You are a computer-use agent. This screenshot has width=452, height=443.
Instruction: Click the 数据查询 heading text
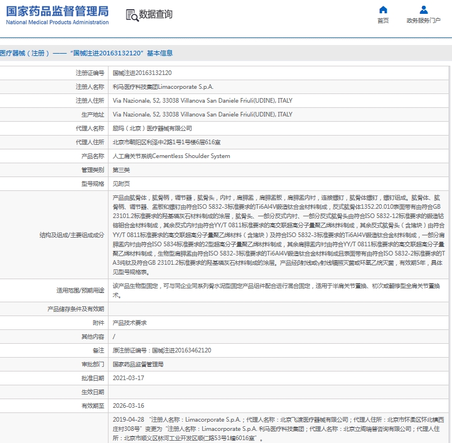156,14
